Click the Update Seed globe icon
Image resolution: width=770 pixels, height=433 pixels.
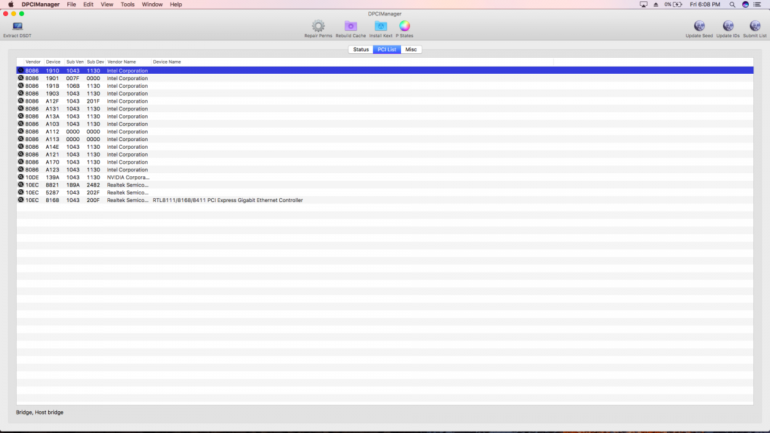pos(699,26)
